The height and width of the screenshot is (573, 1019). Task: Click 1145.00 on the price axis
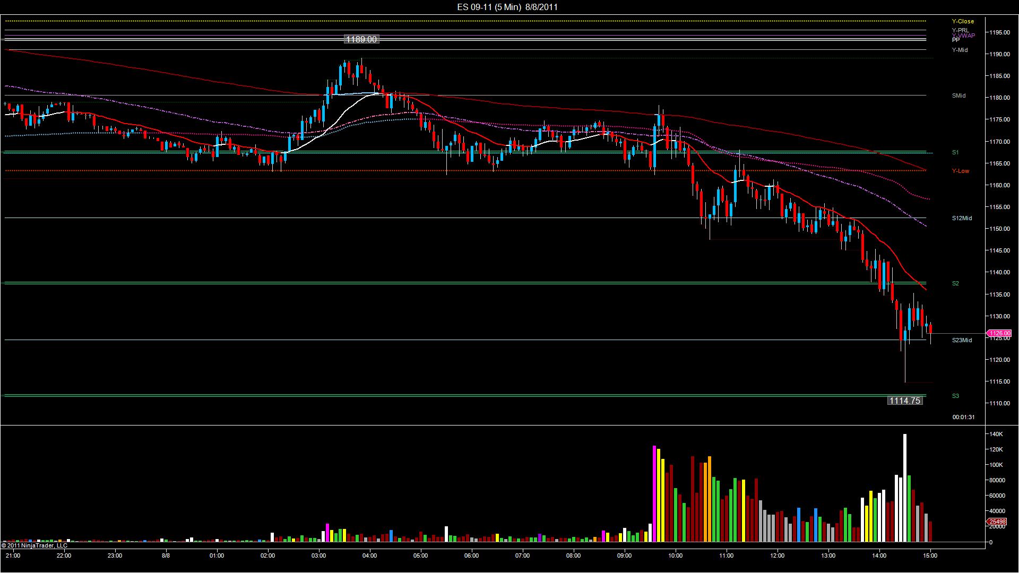pos(999,250)
